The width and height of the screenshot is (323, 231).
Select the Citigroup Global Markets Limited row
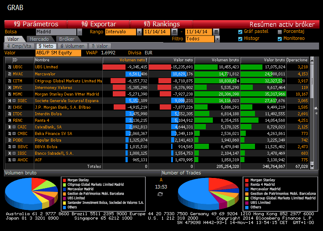[x=157, y=81]
